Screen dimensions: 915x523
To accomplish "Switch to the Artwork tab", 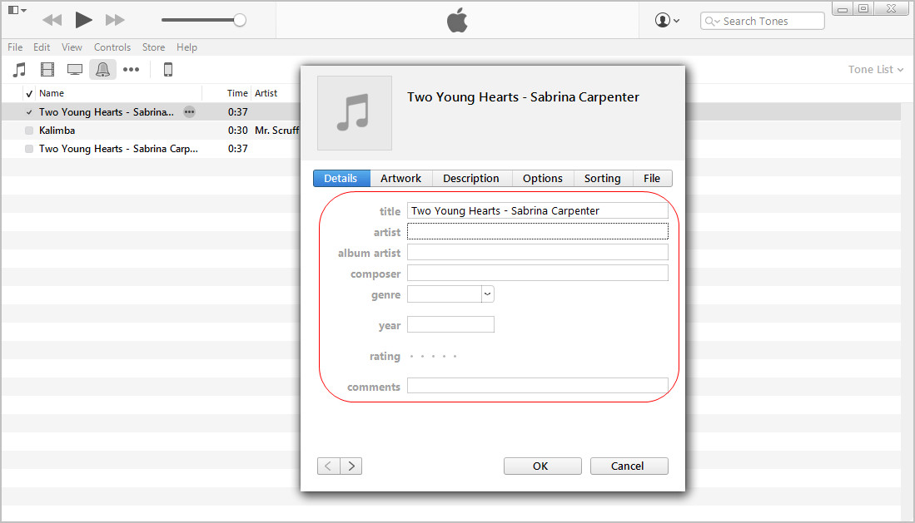I will 401,179.
